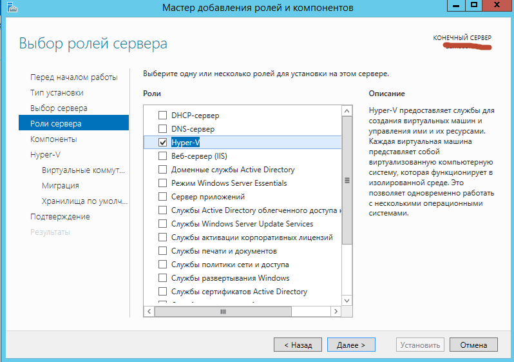
Task: Check Службы сертификатов Active Directory checkbox
Action: point(162,292)
